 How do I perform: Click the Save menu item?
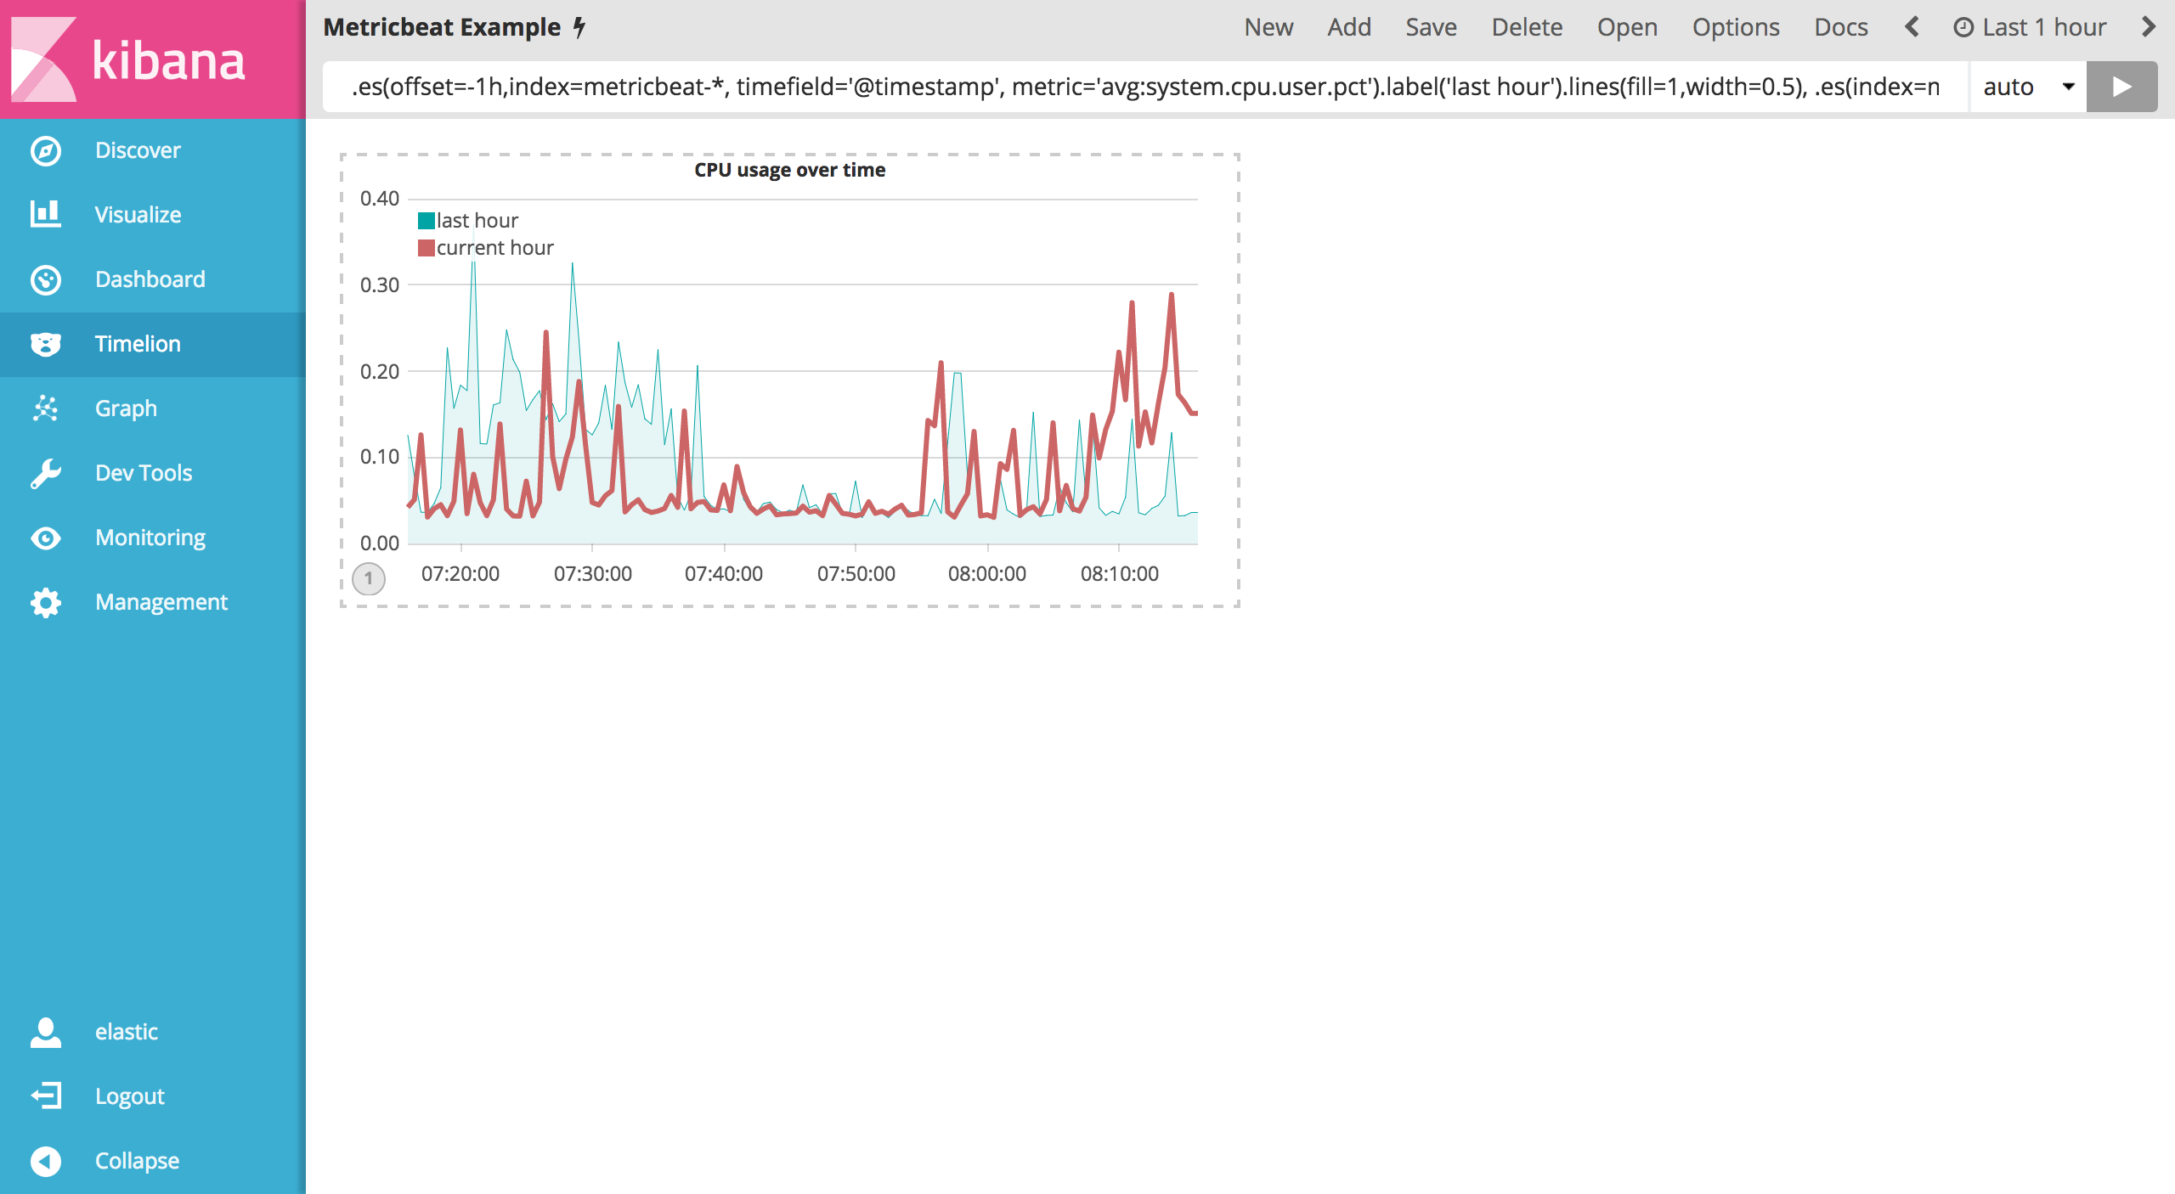click(1431, 27)
